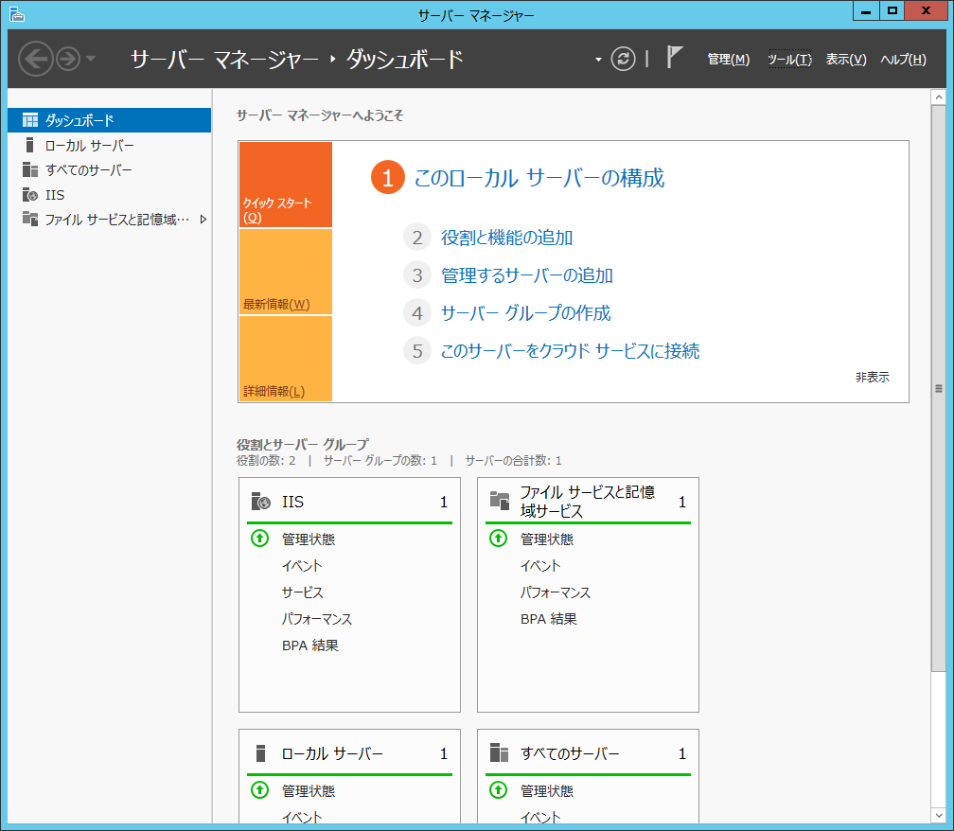Screen dimensions: 954x831
Task: Open BPA 結果 in the file services tile
Action: point(549,619)
